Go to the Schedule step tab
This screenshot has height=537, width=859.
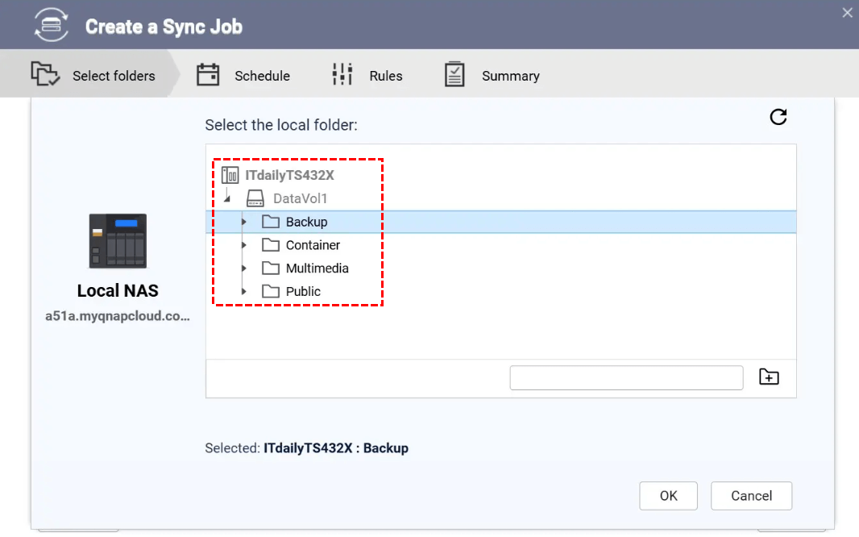pos(243,76)
